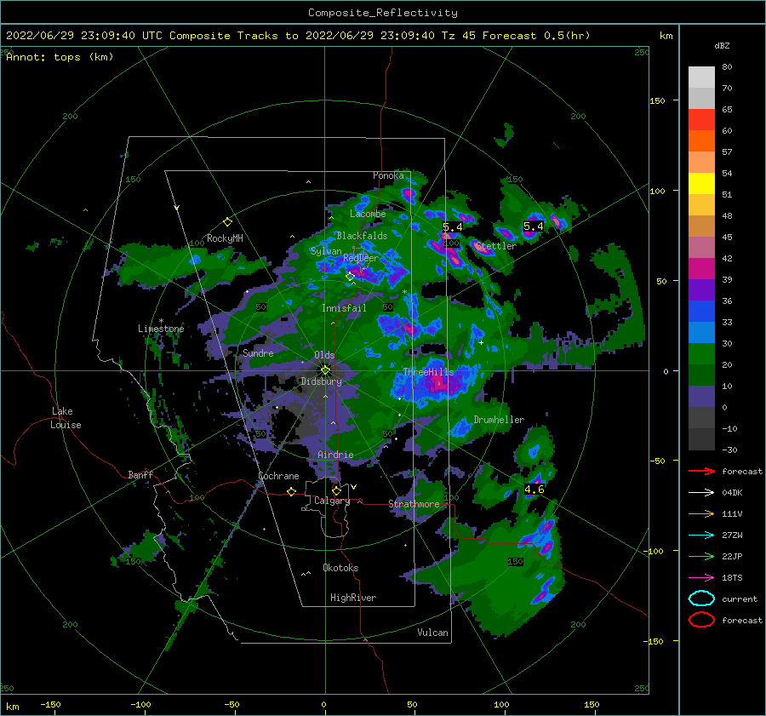Select the blue 33–36 dBZ swatch
The height and width of the screenshot is (716, 766).
click(x=701, y=311)
